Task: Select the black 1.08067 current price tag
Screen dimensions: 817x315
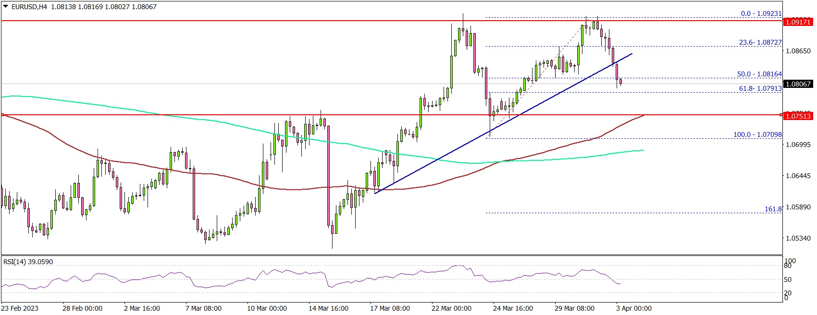Action: pos(797,84)
